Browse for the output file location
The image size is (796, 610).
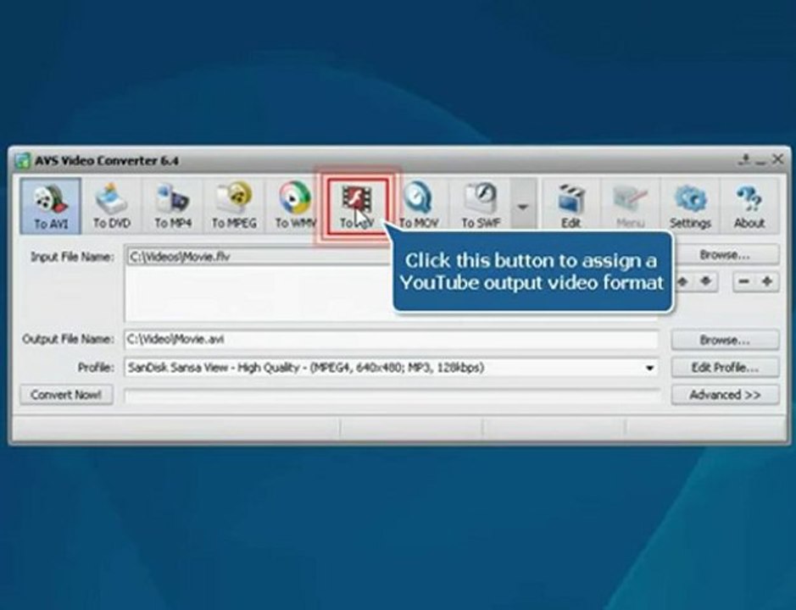pyautogui.click(x=725, y=340)
